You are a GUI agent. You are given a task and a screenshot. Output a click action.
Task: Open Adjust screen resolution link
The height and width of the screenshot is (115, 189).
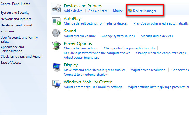click(x=148, y=70)
